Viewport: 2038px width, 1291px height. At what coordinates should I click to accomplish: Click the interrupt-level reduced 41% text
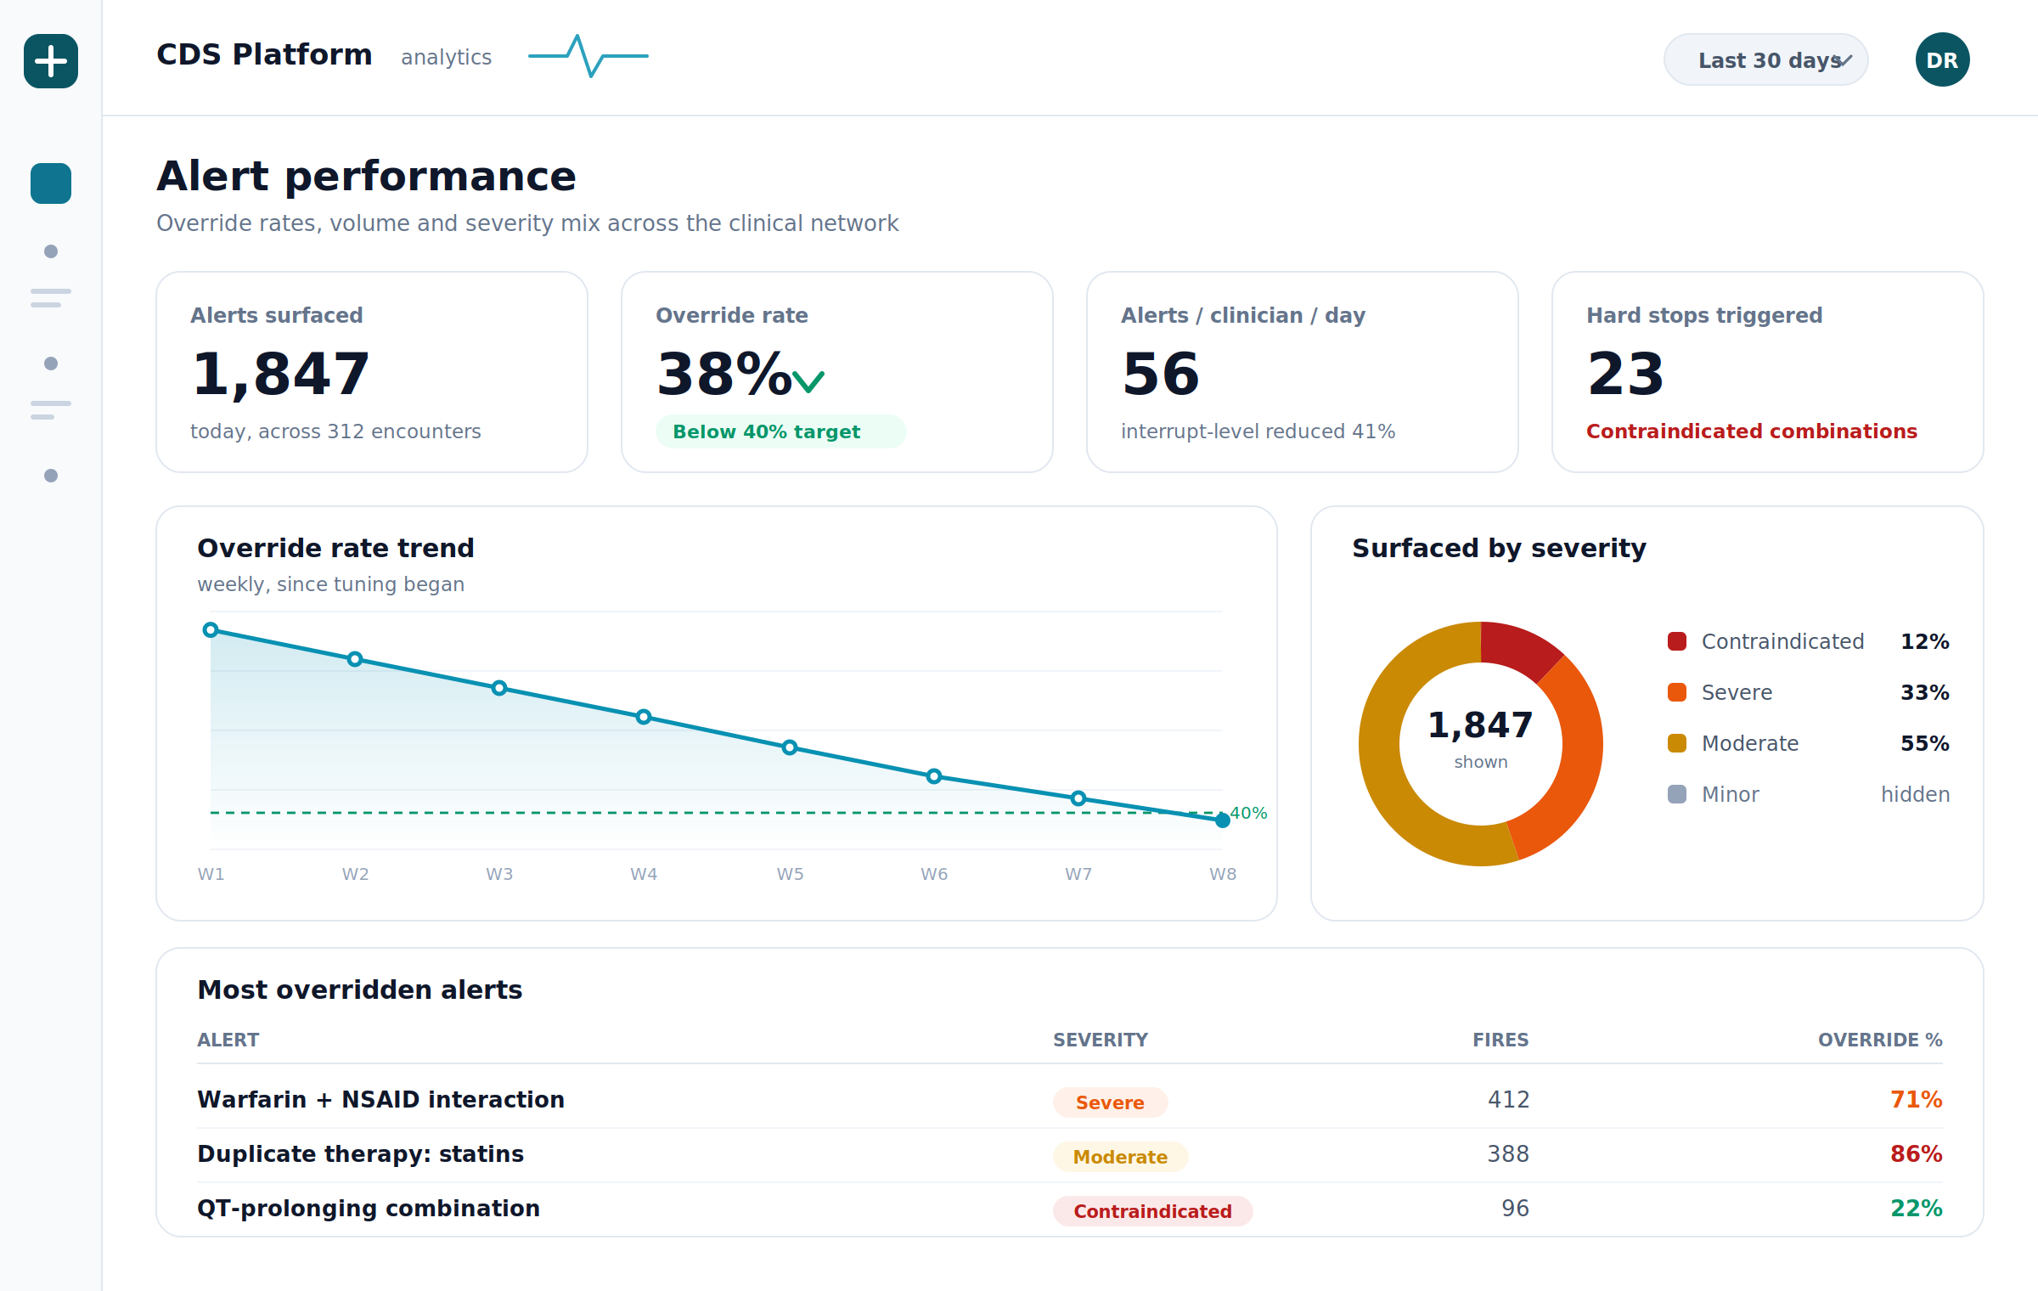click(1258, 431)
